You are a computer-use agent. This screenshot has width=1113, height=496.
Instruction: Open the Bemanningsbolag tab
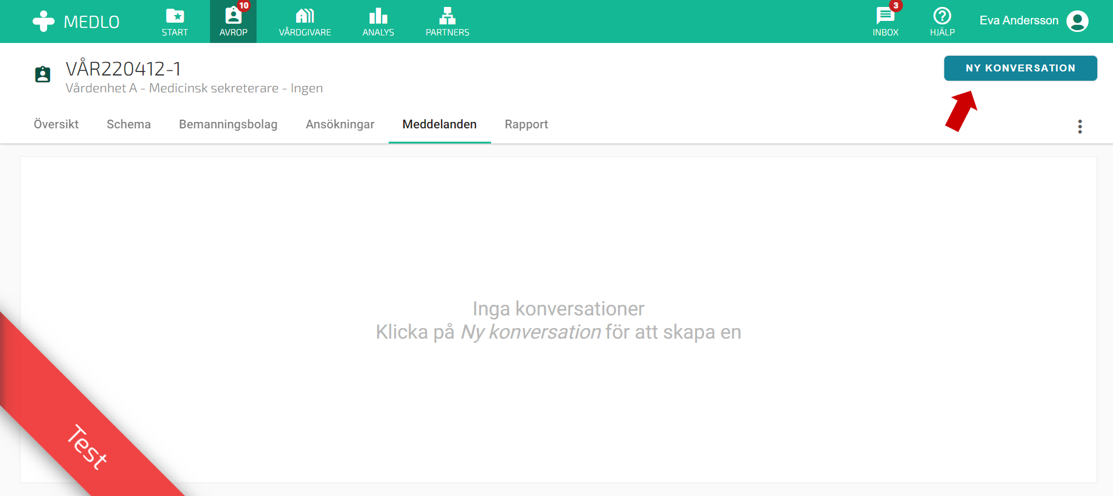[x=228, y=124]
